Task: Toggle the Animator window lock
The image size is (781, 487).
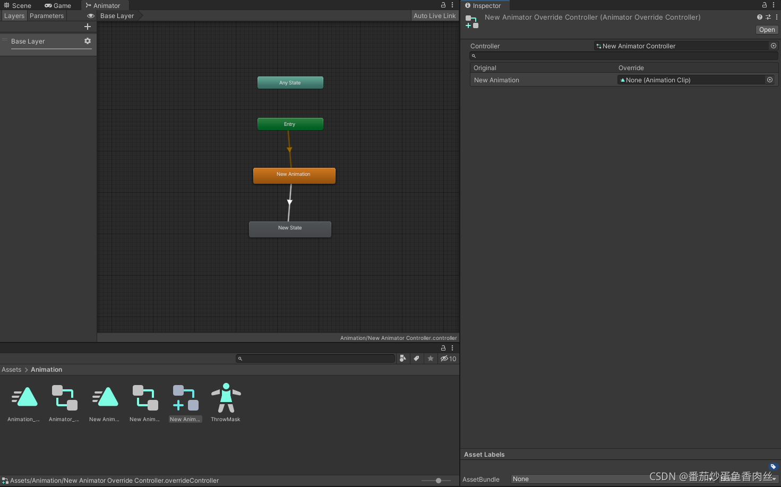Action: point(443,5)
